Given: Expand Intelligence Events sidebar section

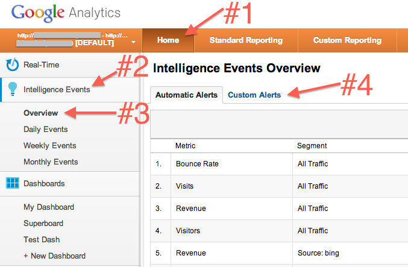Looking at the screenshot, I should [x=57, y=90].
